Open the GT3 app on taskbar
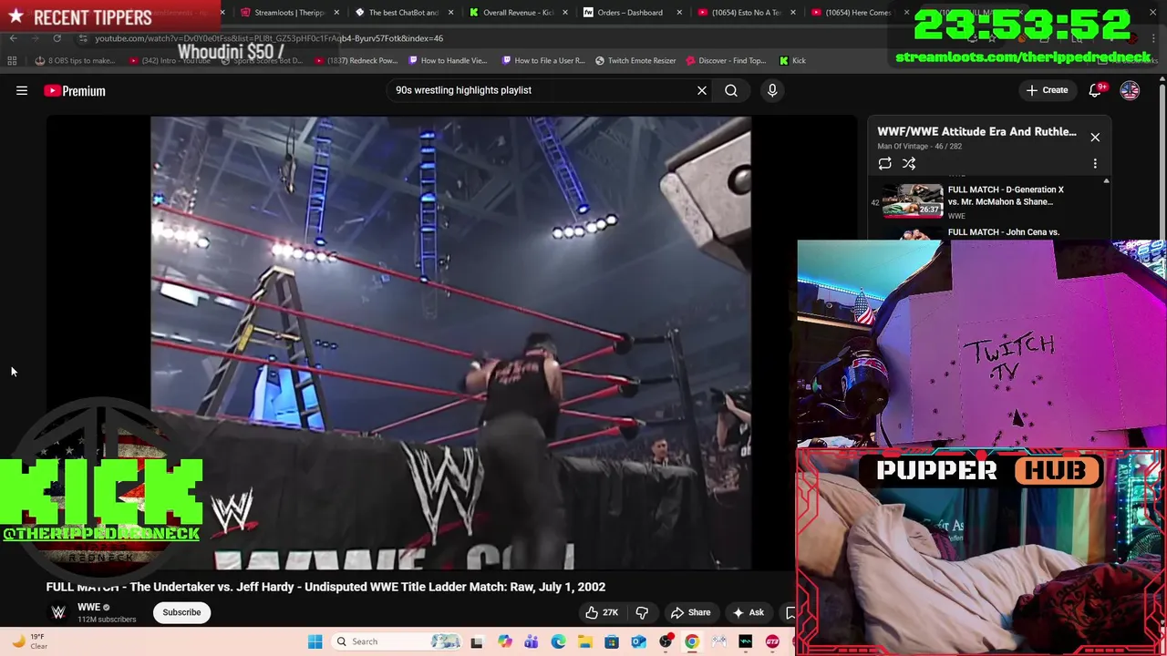This screenshot has height=656, width=1167. 772,641
